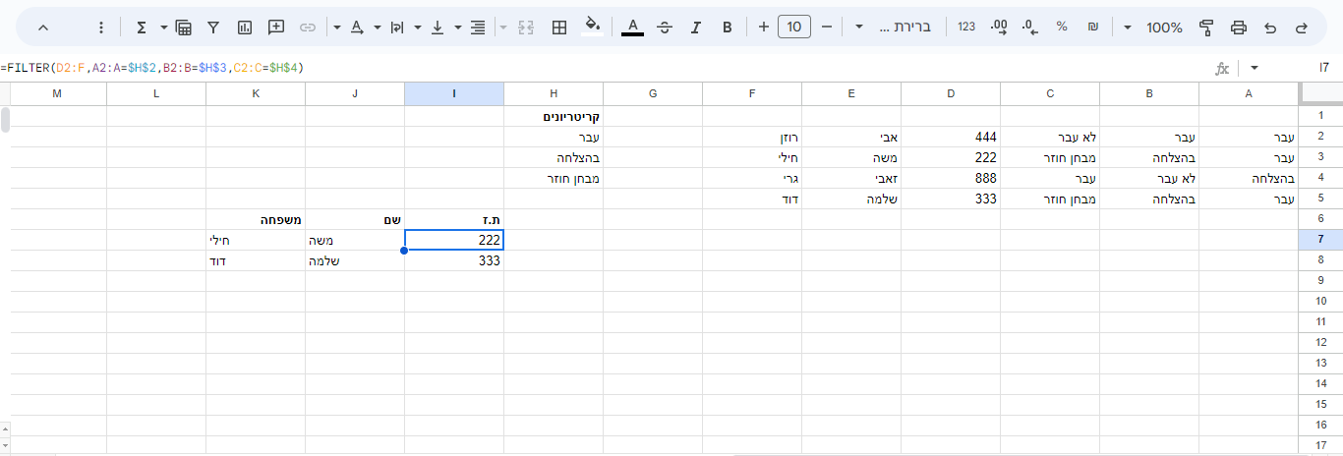Image resolution: width=1343 pixels, height=456 pixels.
Task: Expand the text wrapping dropdown arrow
Action: (378, 28)
